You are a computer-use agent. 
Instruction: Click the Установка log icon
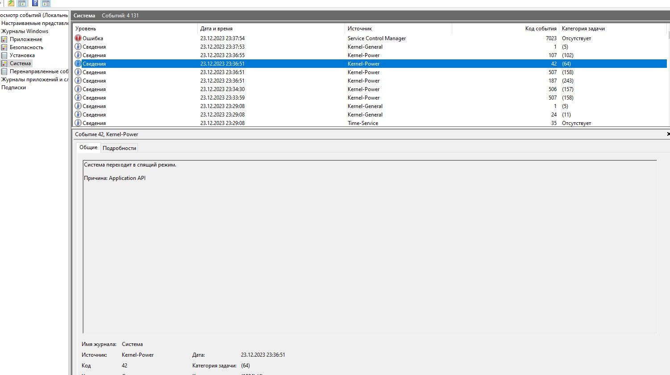coord(4,55)
